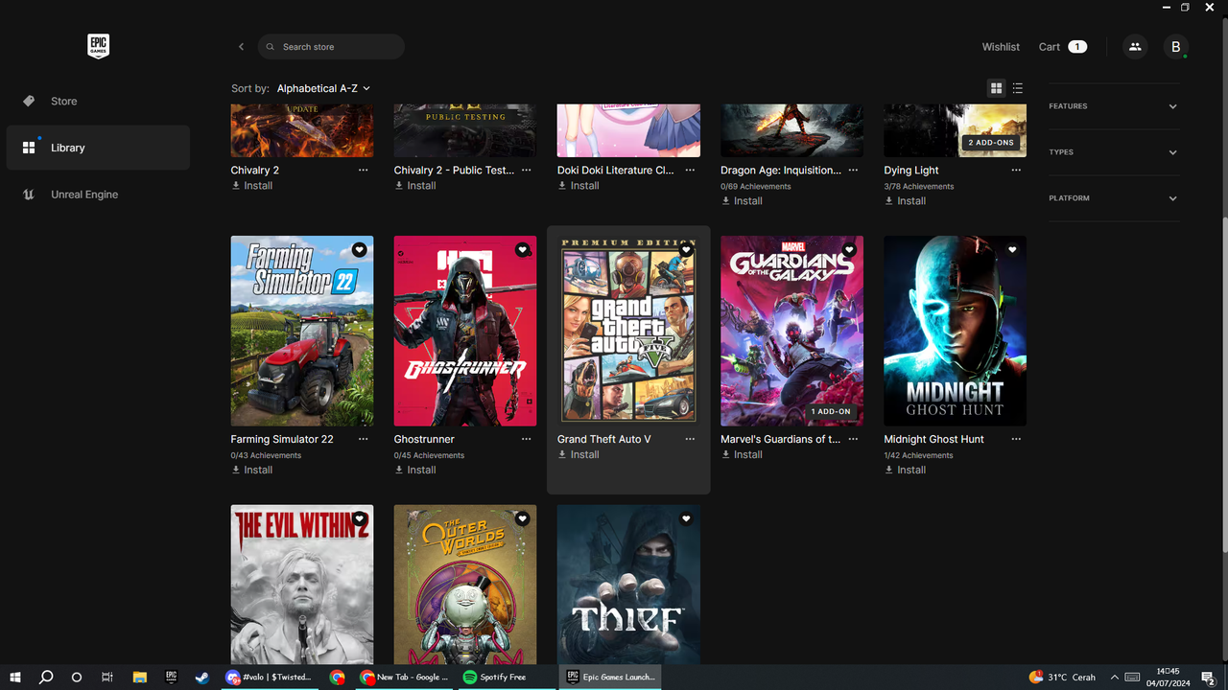Open the Store page in sidebar
The height and width of the screenshot is (690, 1228).
tap(98, 101)
